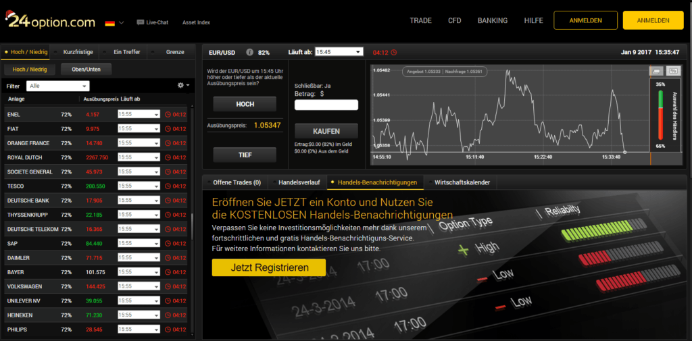
Task: Click the clock icon in PHILIPS row
Action: (168, 330)
